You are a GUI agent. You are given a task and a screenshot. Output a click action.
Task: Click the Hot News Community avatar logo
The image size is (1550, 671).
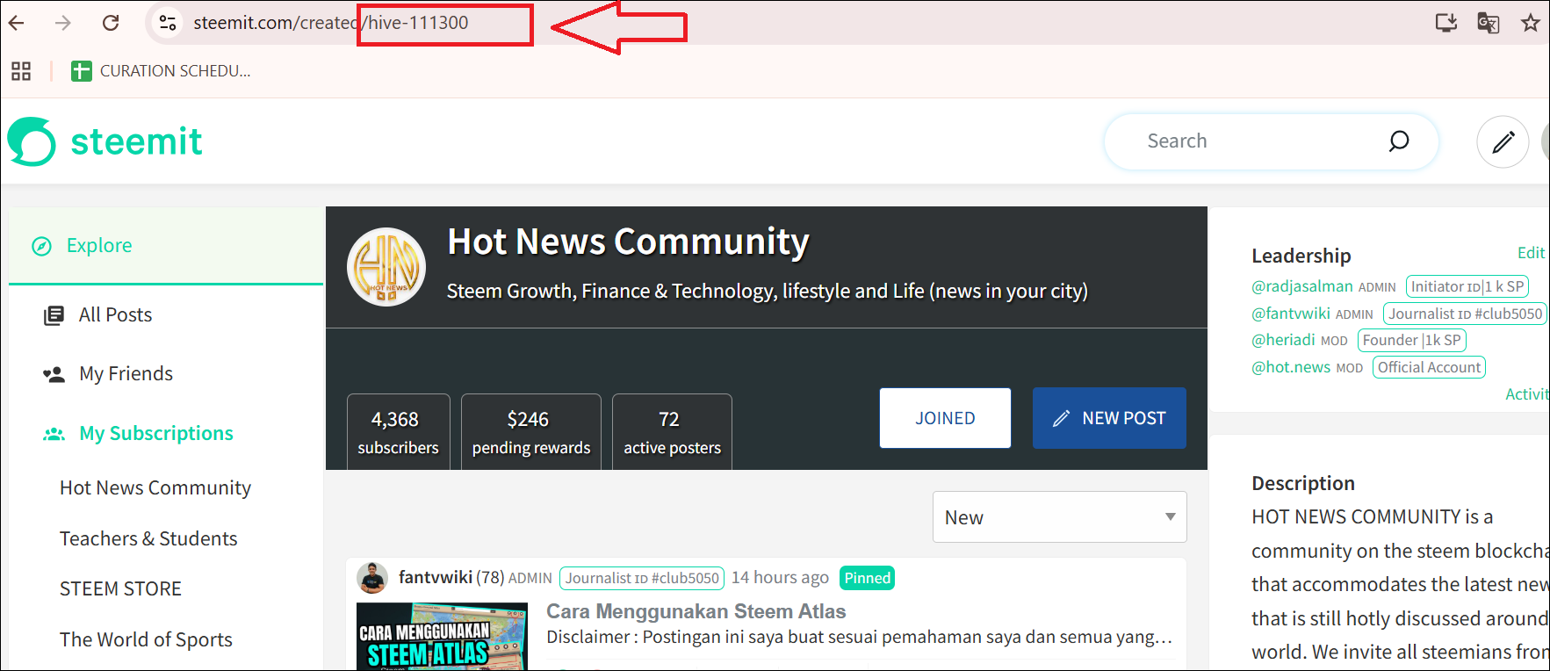click(x=386, y=267)
